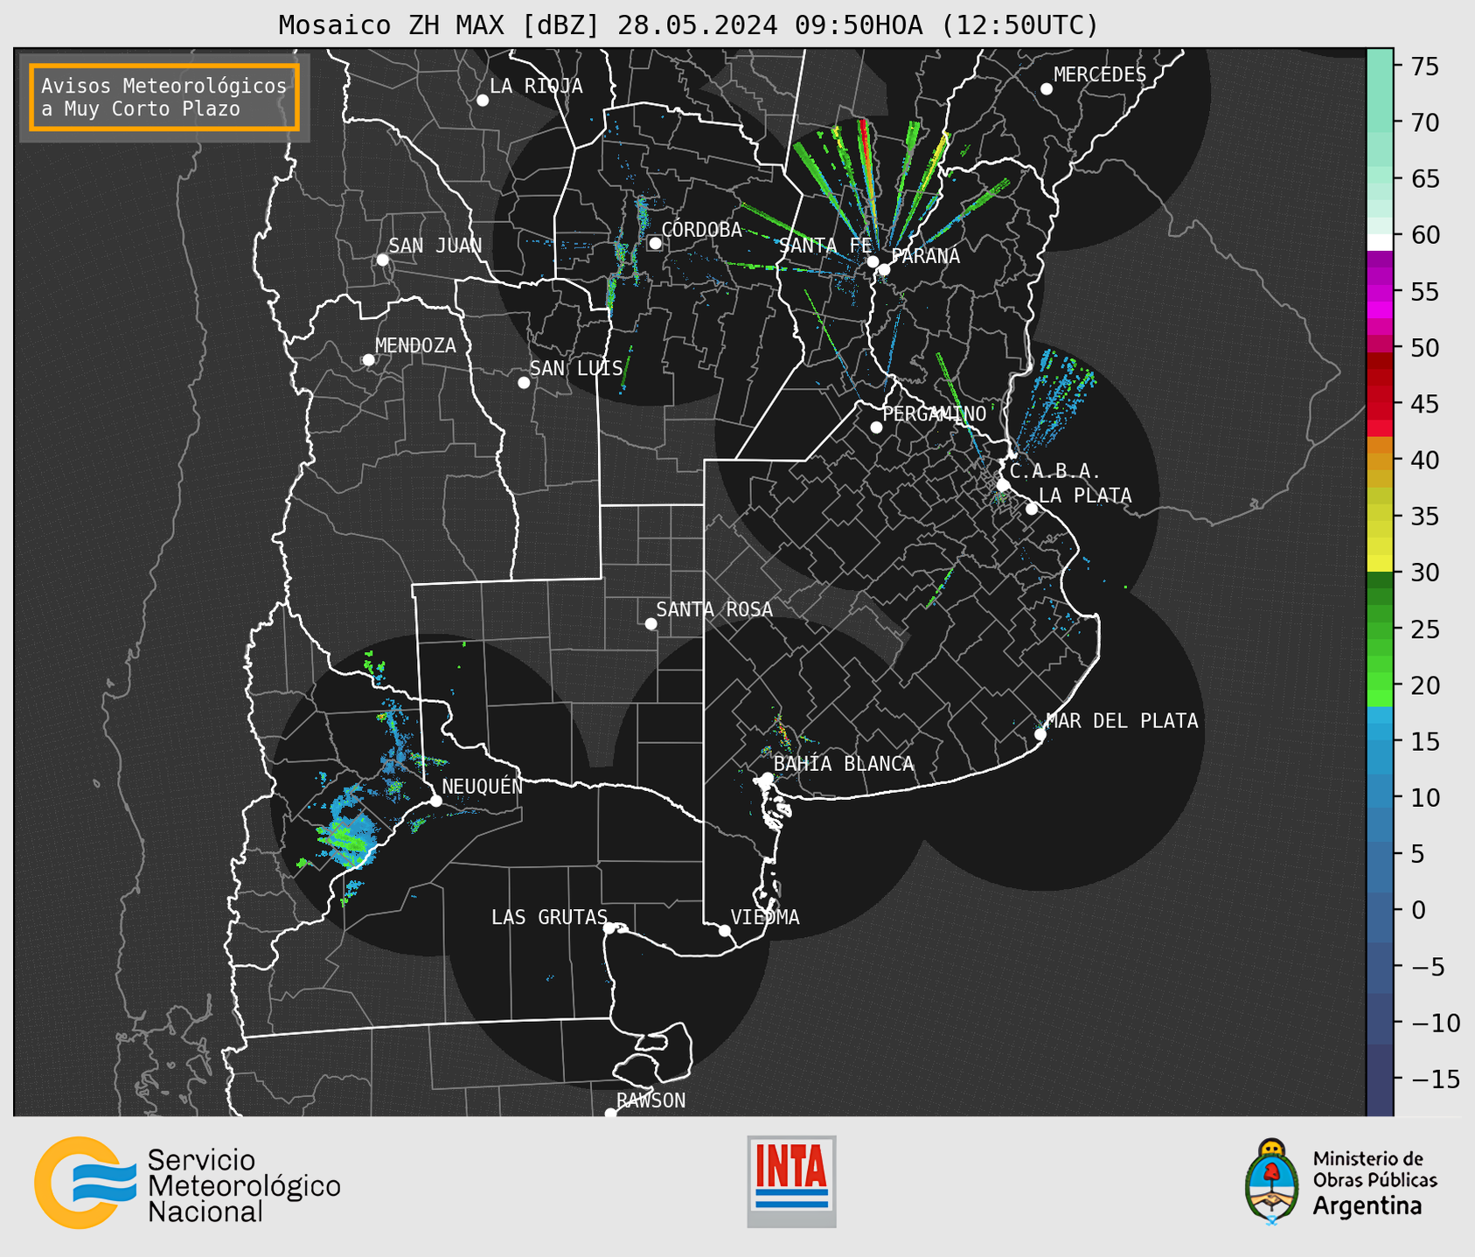Select the MENDOZA city marker
1475x1257 pixels.
(369, 360)
